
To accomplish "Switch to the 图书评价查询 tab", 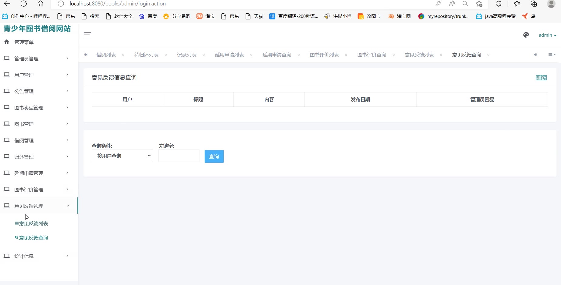I will coord(372,55).
